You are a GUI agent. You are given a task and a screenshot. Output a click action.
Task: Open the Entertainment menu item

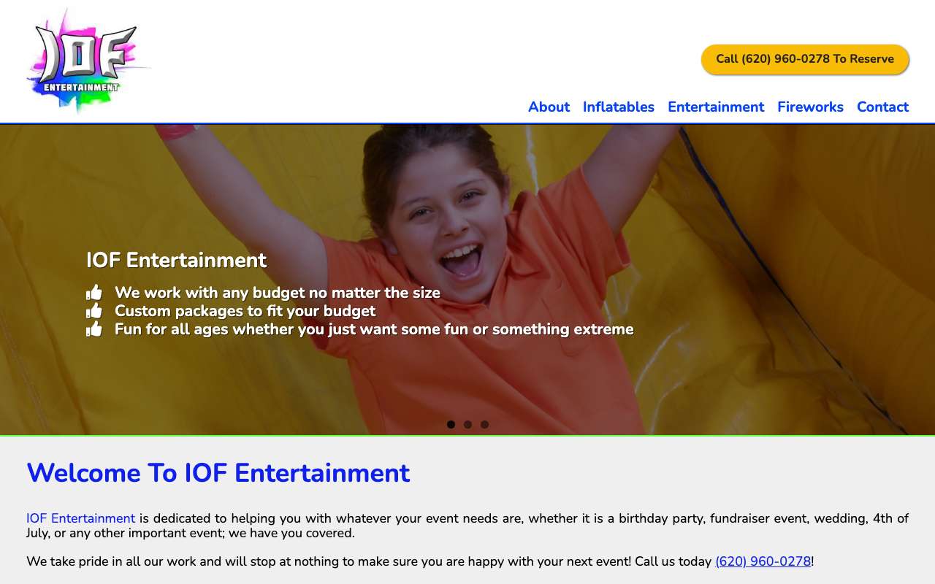point(716,107)
